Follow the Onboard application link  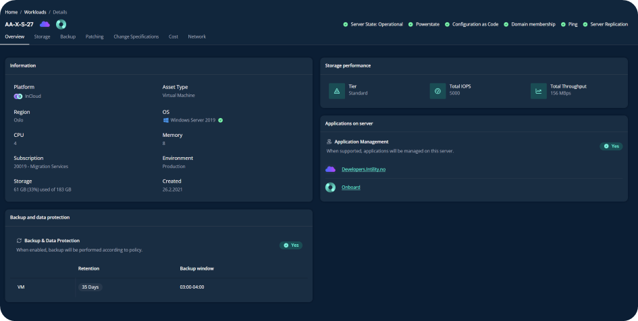(x=350, y=187)
